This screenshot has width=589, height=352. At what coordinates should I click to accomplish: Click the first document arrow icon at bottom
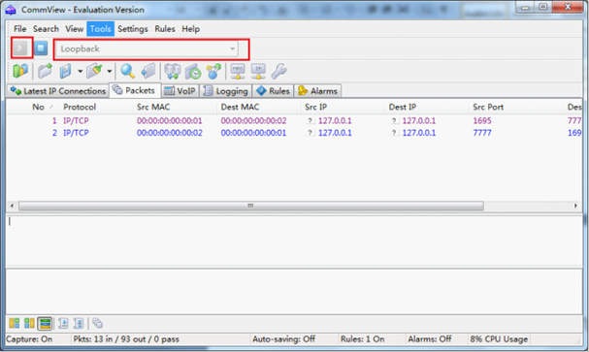click(63, 323)
